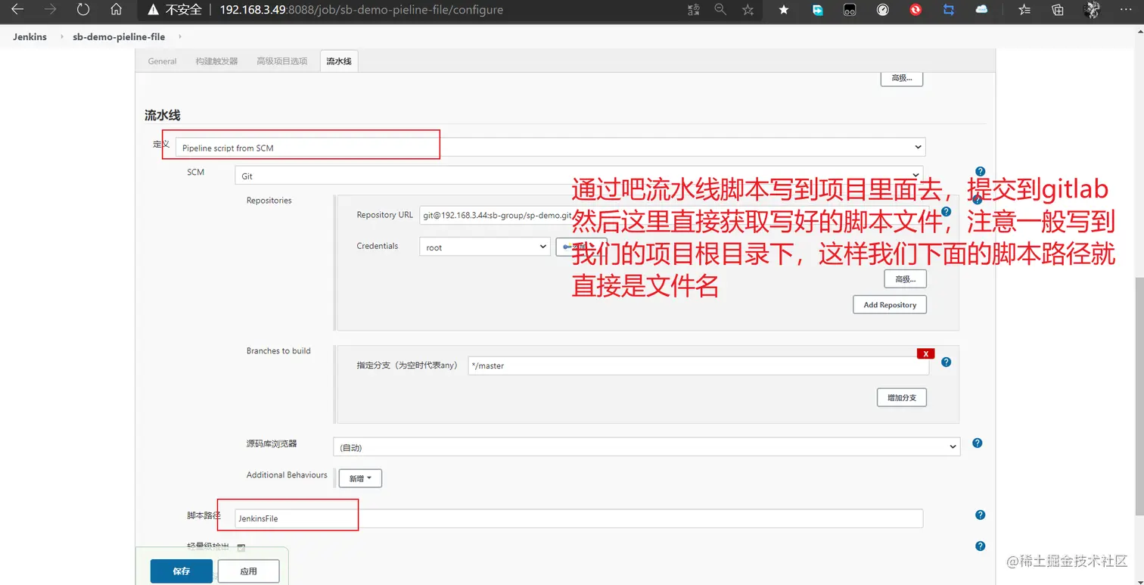Image resolution: width=1144 pixels, height=585 pixels.
Task: Open the Credentials root dropdown
Action: [x=484, y=247]
